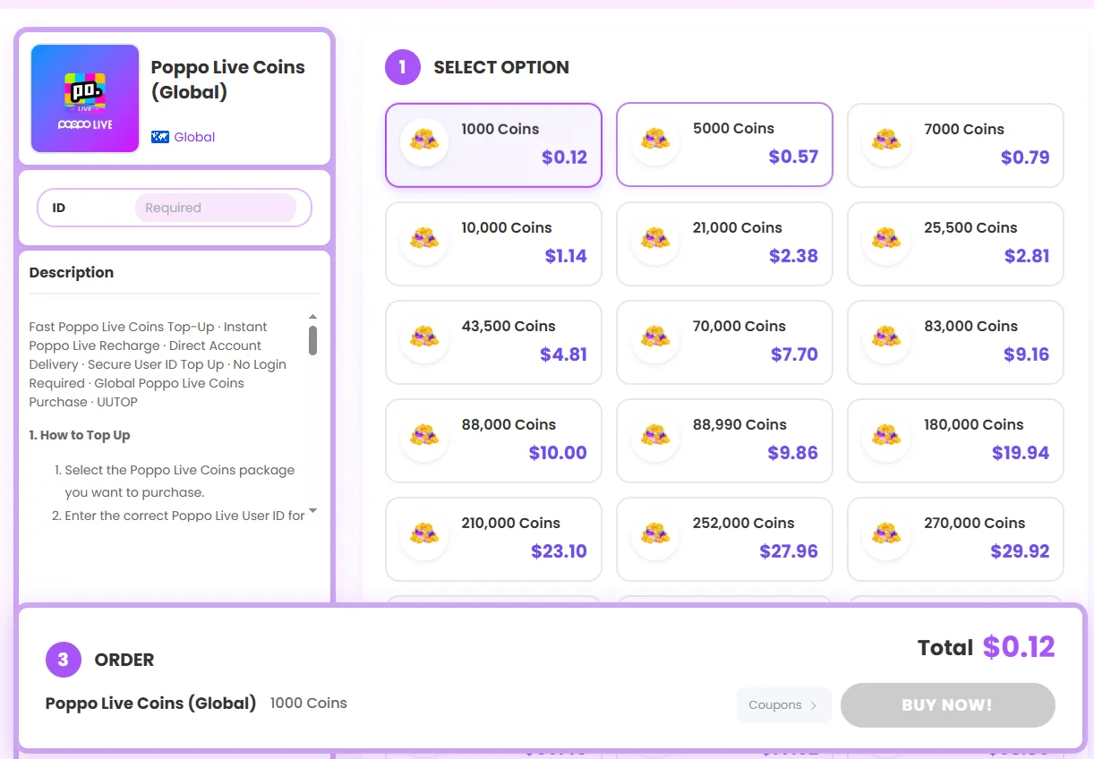Click the coin icon on the 7000 Coins card

[x=886, y=141]
